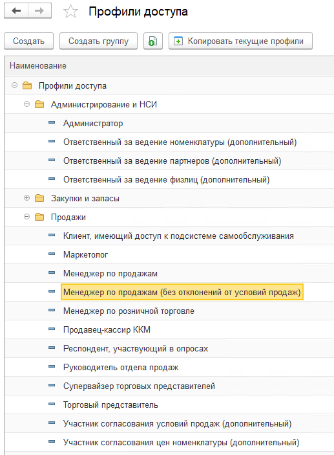
Task: Click the copy item icon with green plus
Action: [x=153, y=41]
